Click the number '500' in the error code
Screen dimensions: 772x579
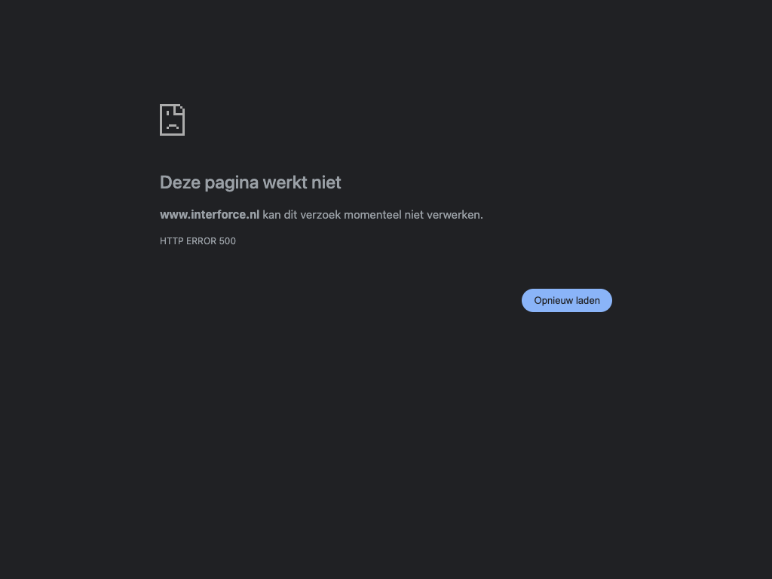pyautogui.click(x=228, y=240)
